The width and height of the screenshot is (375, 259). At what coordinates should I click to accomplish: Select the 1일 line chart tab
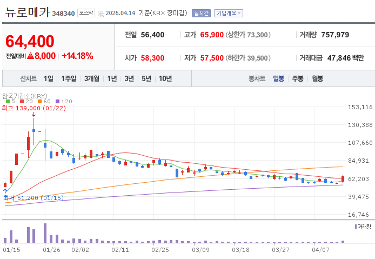(x=49, y=78)
